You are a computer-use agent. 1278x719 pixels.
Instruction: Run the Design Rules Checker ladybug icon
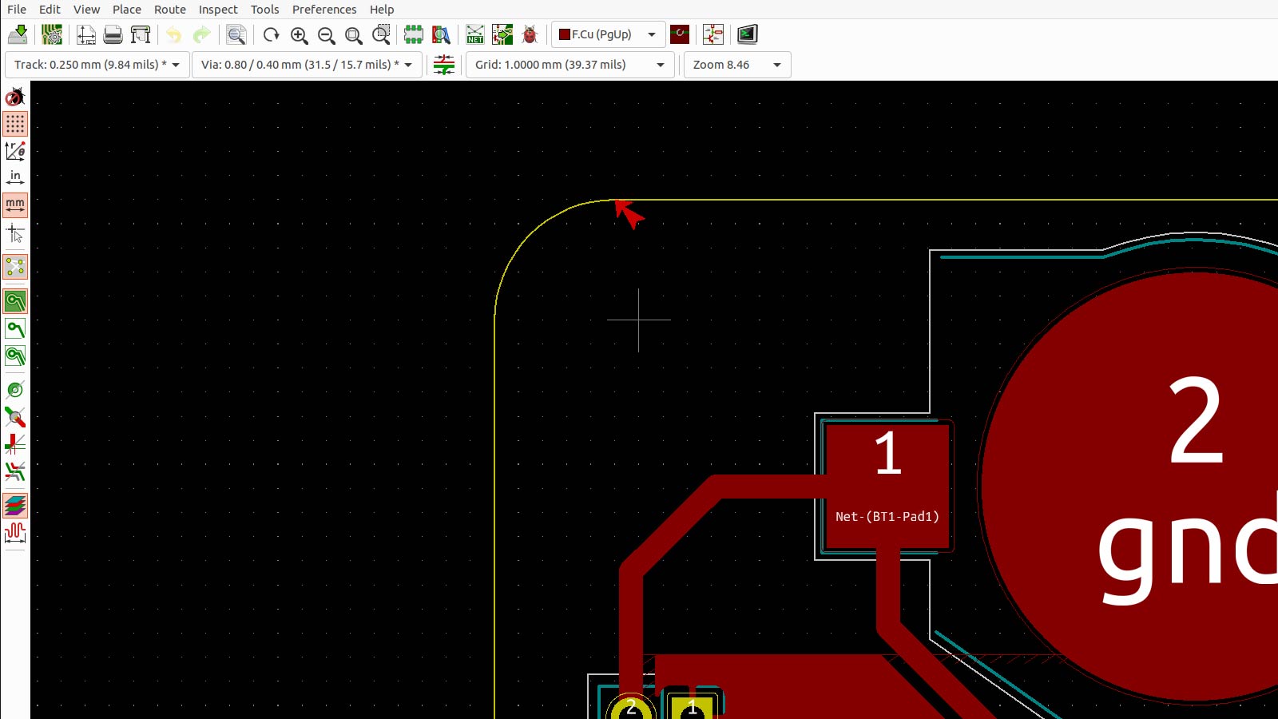coord(530,34)
